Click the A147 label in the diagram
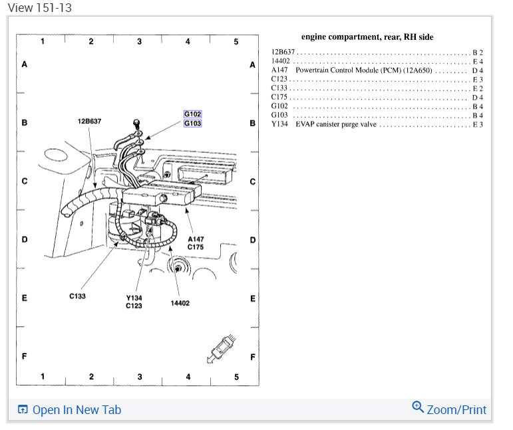 click(x=196, y=239)
